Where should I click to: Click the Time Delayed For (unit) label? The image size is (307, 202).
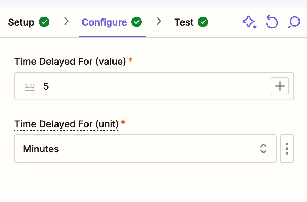pyautogui.click(x=66, y=124)
